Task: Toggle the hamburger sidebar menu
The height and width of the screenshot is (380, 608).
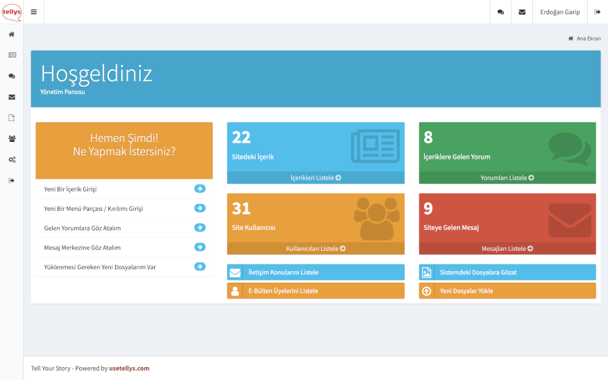Action: click(x=34, y=12)
